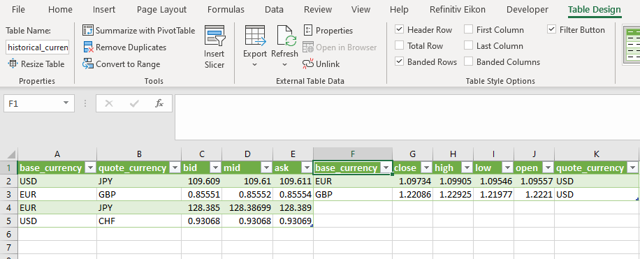Switch to the Help tab
640x259 pixels.
399,9
